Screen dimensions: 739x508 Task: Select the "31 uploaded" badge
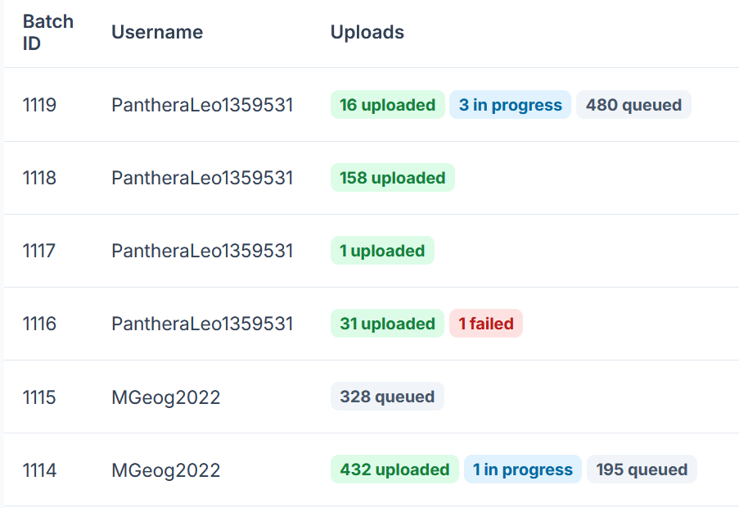(x=387, y=324)
